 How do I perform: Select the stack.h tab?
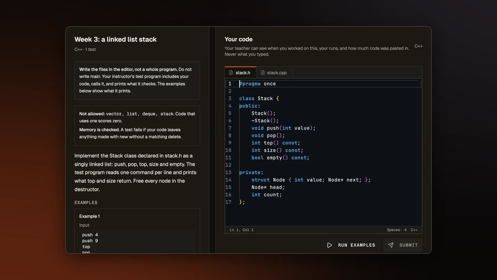pos(240,72)
